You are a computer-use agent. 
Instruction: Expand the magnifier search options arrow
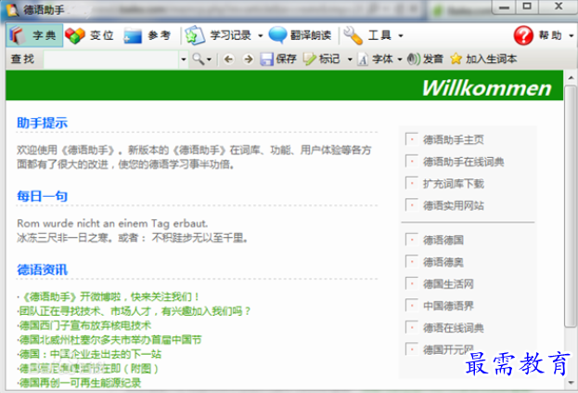point(209,59)
